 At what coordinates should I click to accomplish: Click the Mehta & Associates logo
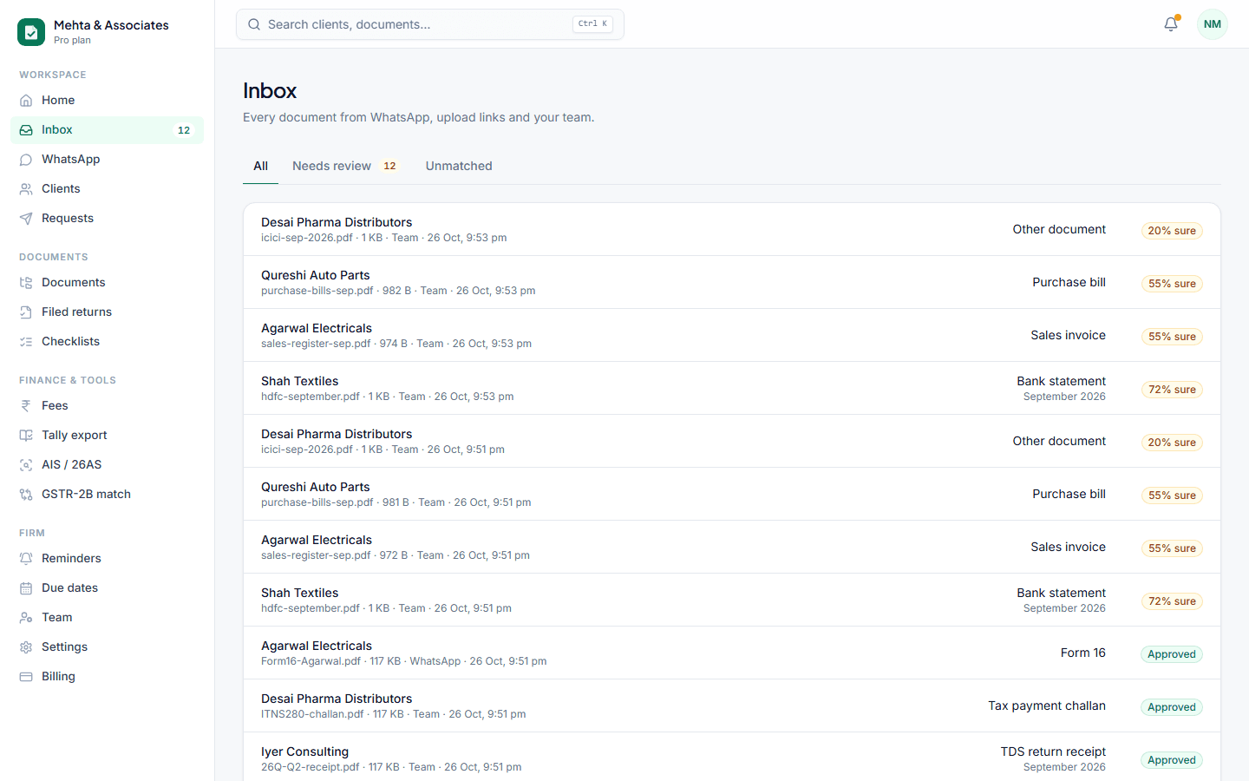pos(31,32)
